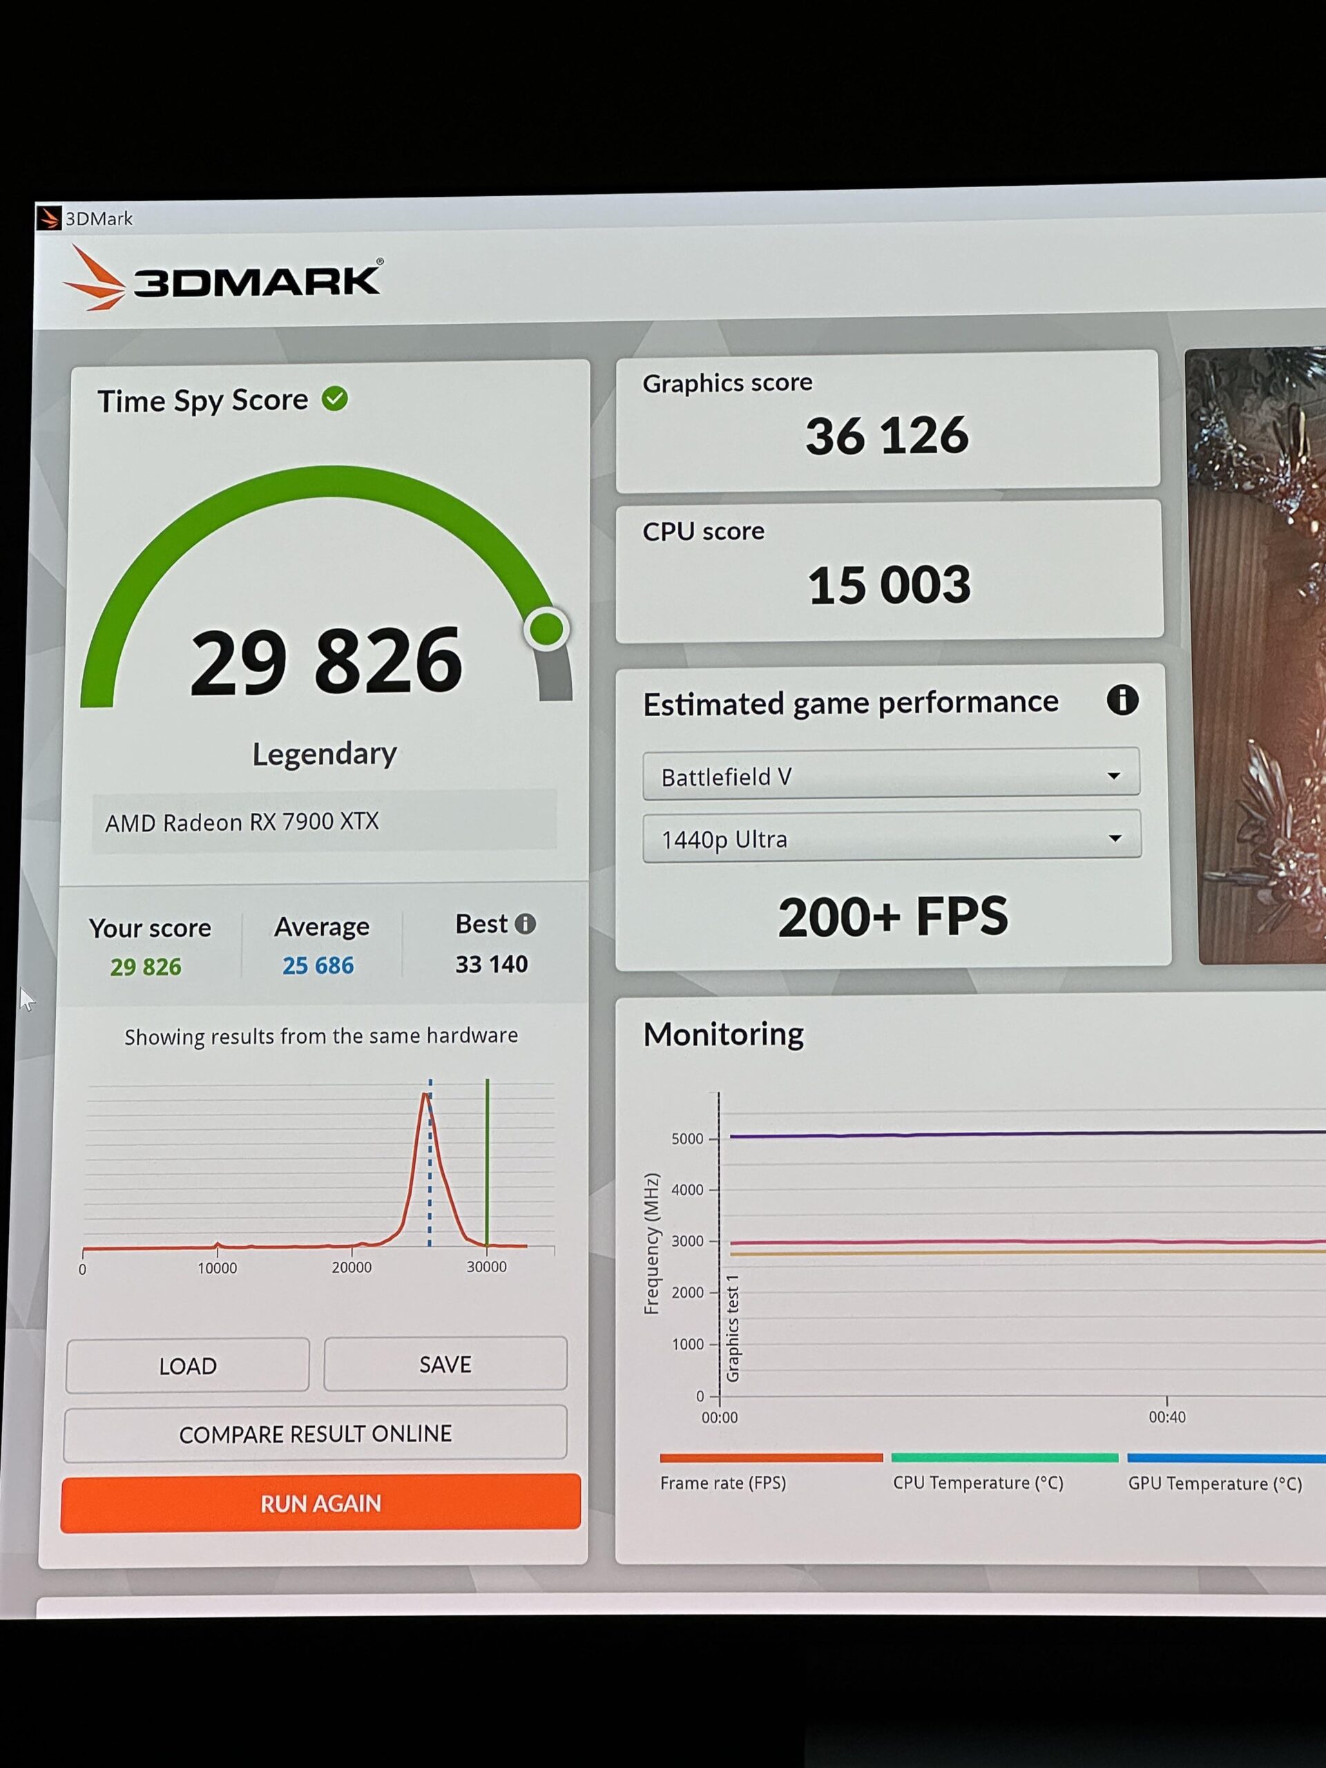
Task: Toggle the GPU Temperature legend entry
Action: [1215, 1484]
